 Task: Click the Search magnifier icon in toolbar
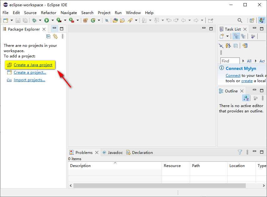[x=240, y=20]
